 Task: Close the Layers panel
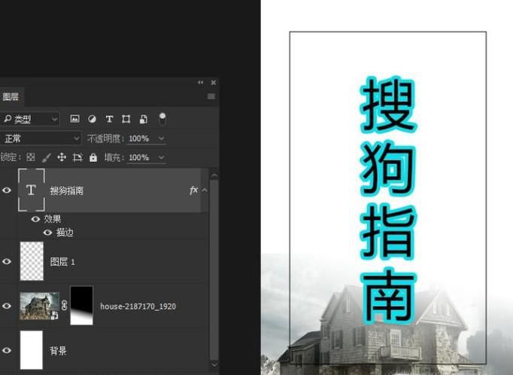[x=214, y=83]
